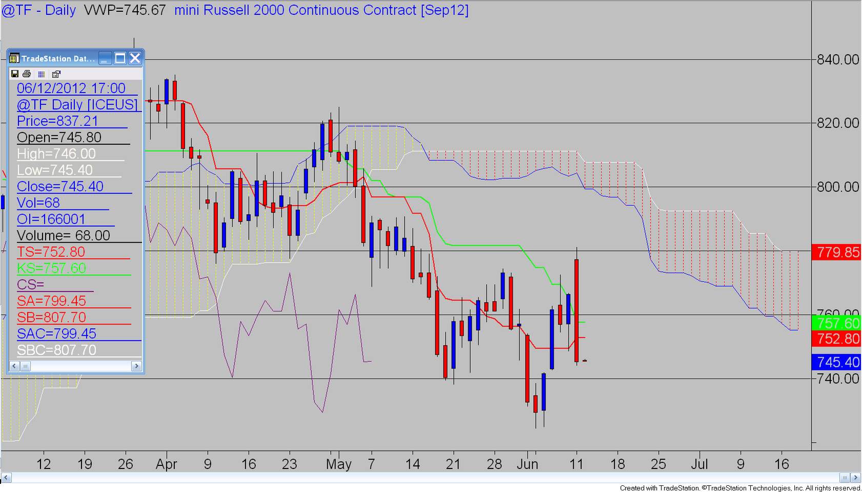Click the 'VWP=745.67' label

[125, 10]
